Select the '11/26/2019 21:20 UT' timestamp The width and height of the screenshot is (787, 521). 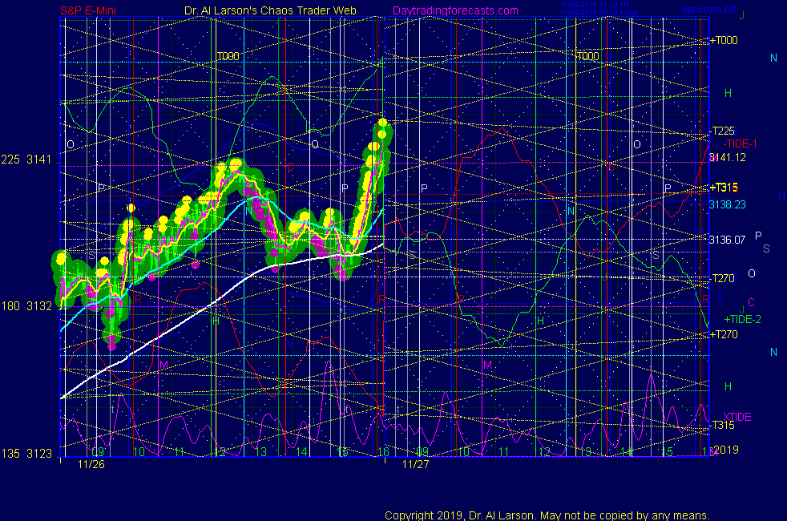[x=595, y=5]
